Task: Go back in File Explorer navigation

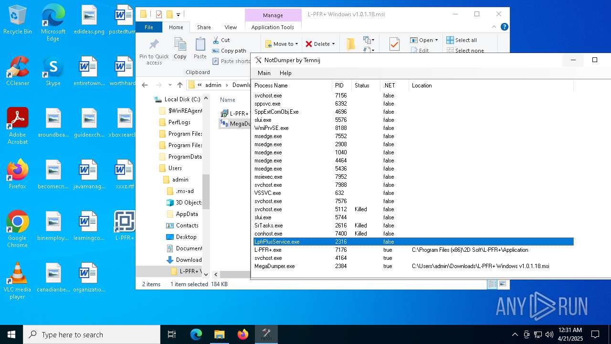Action: tap(145, 85)
